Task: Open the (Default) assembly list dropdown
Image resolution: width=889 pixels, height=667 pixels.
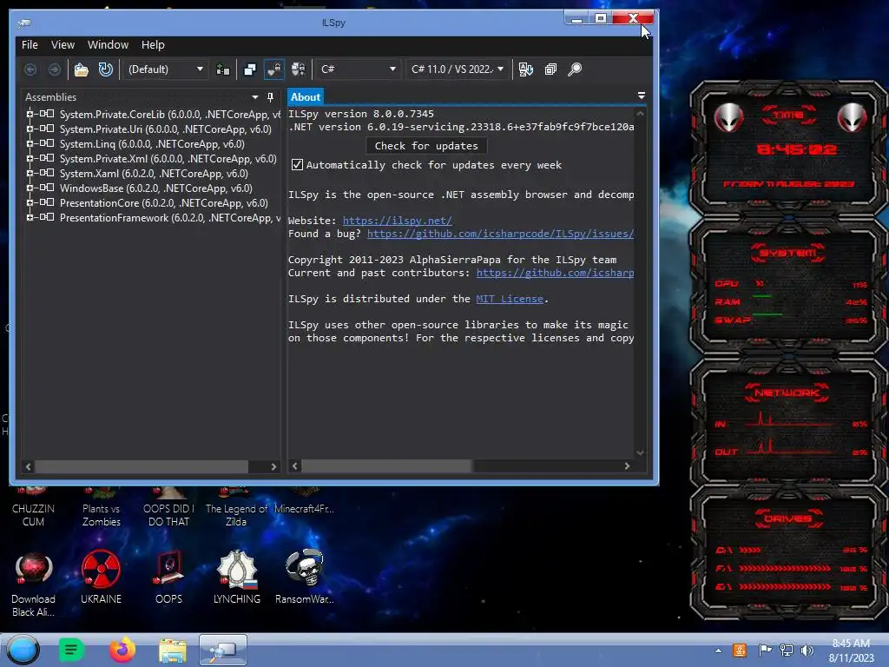Action: click(165, 69)
